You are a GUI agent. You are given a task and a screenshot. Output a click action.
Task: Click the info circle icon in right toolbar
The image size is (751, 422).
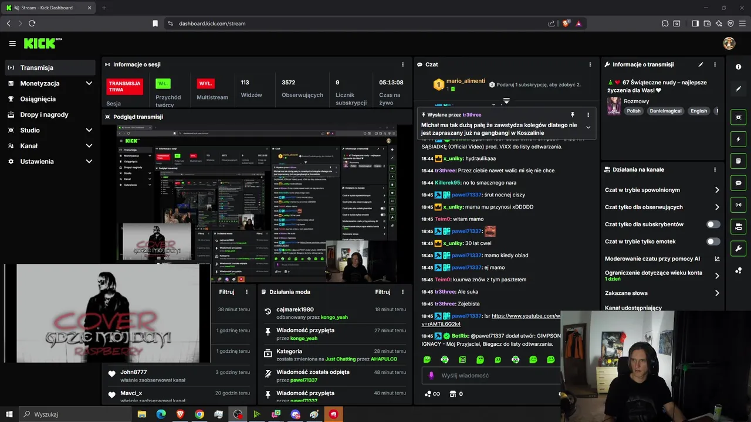pyautogui.click(x=738, y=67)
